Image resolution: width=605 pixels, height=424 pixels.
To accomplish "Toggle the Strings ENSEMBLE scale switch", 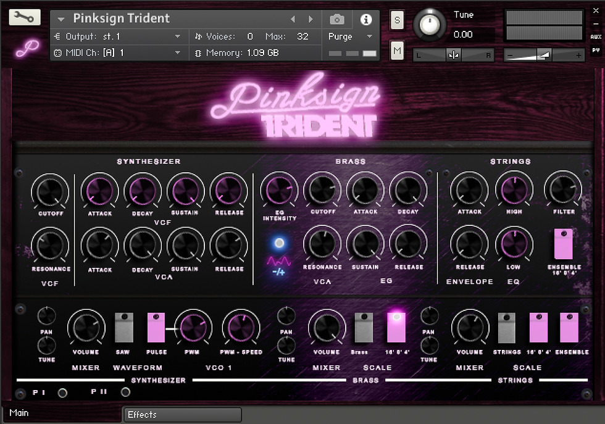I will (569, 328).
